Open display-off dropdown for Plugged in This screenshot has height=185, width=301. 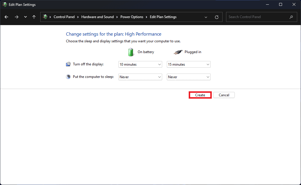(188, 64)
